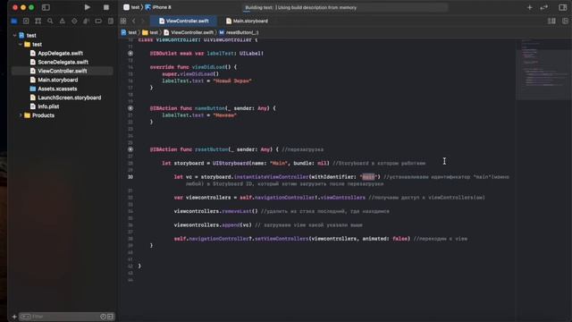
Task: Click line number 30 in gutter
Action: click(x=130, y=177)
